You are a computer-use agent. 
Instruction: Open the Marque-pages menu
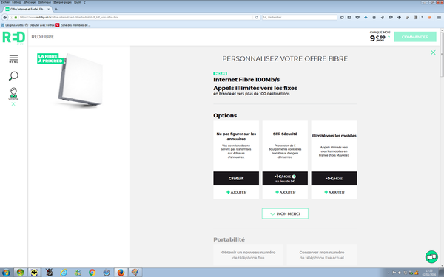coord(62,2)
